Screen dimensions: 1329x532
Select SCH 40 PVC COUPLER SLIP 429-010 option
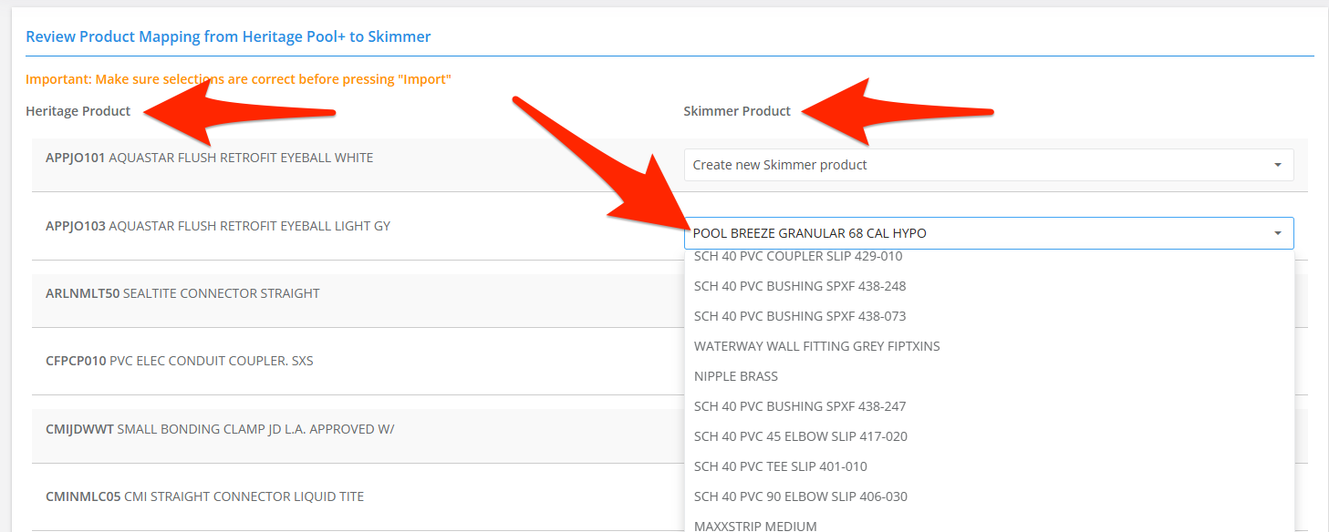pos(989,257)
